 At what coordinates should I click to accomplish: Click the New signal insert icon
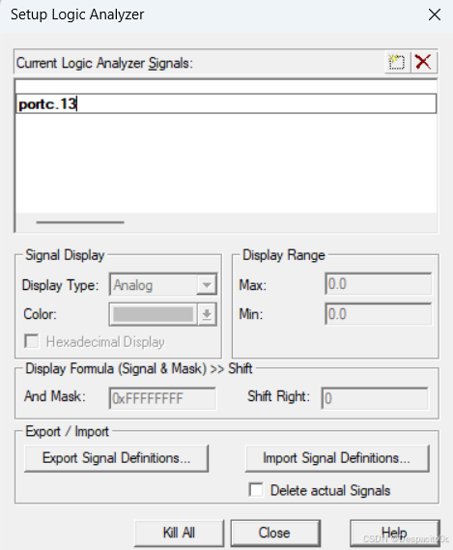click(397, 63)
